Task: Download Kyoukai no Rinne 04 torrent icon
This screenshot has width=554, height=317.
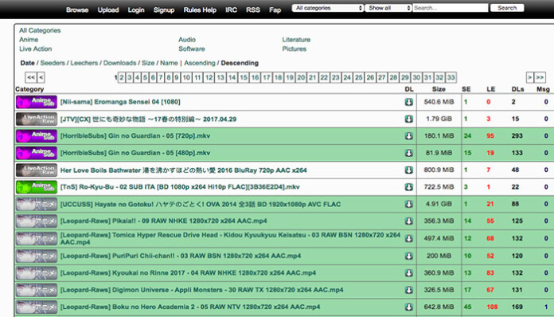Action: point(409,273)
